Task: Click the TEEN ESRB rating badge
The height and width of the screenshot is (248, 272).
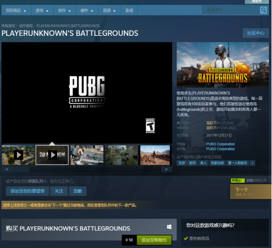Action: tap(150, 126)
